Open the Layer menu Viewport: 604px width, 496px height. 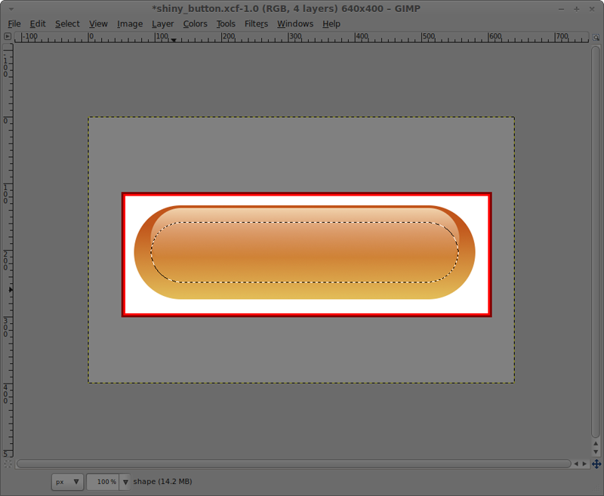[162, 23]
